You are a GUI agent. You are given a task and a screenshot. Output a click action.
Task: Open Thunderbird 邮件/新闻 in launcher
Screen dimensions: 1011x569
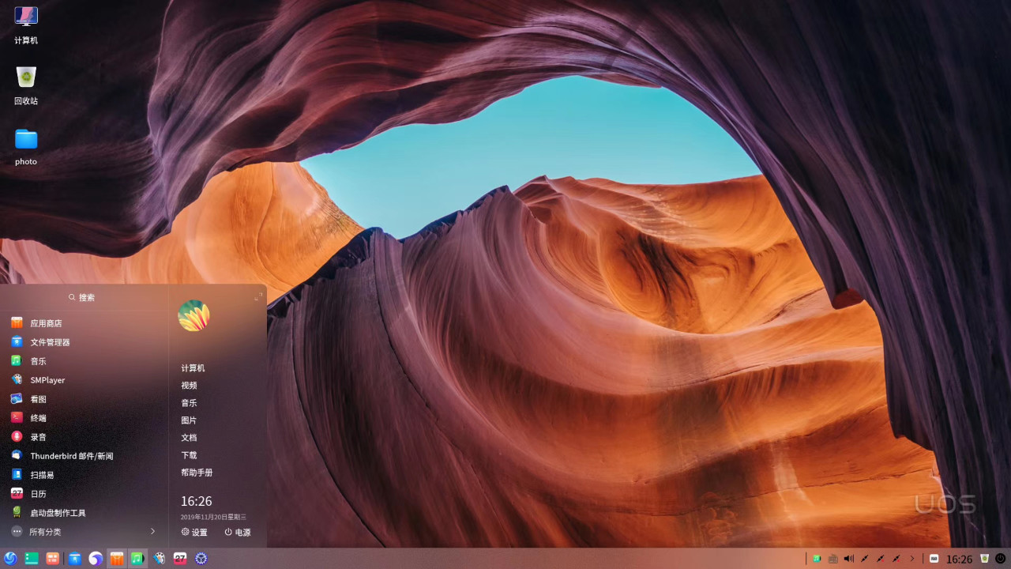[x=71, y=456]
